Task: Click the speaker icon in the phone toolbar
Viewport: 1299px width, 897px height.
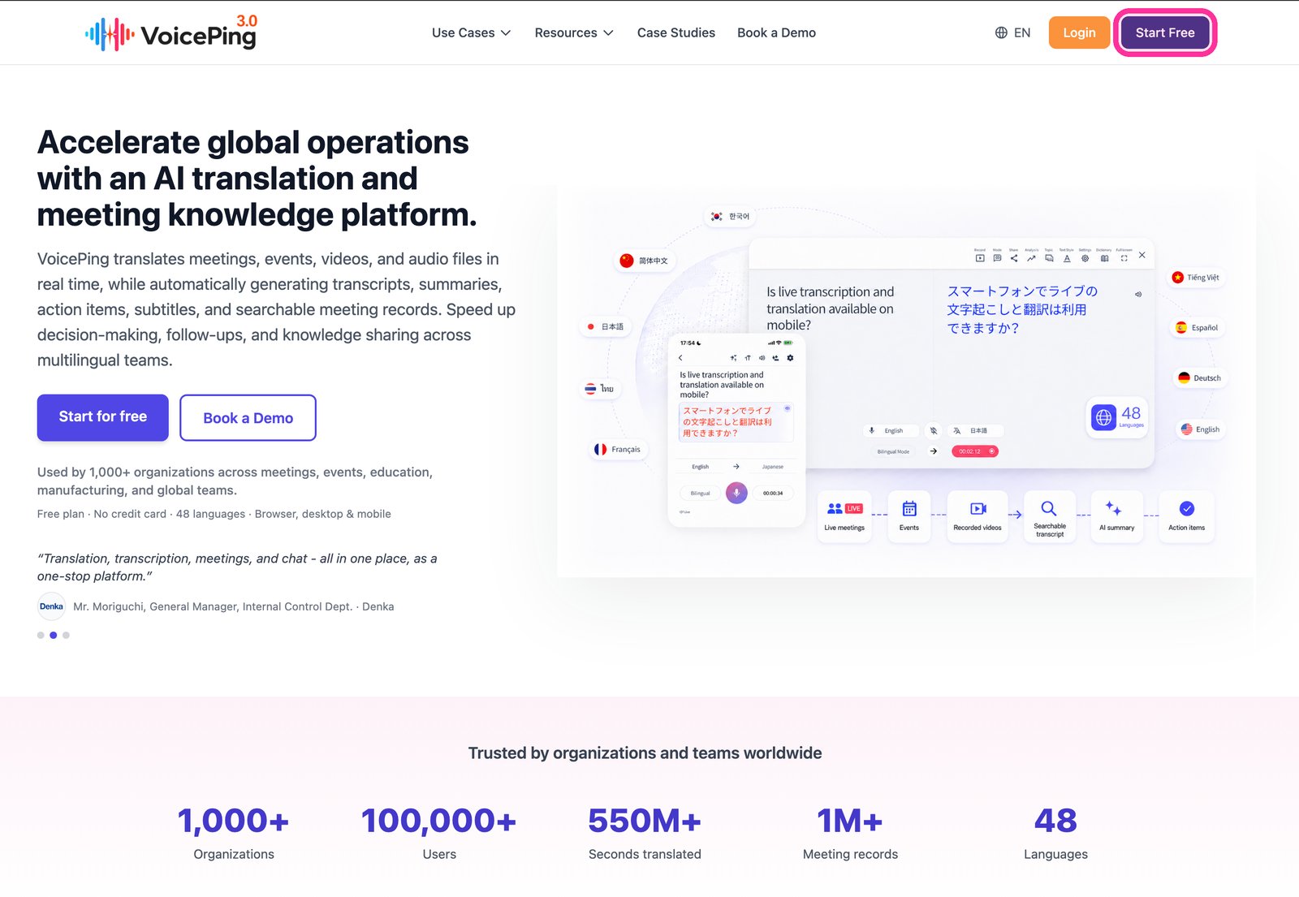Action: click(x=762, y=357)
